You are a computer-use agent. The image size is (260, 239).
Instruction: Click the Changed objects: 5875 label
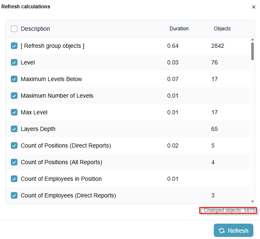click(229, 210)
